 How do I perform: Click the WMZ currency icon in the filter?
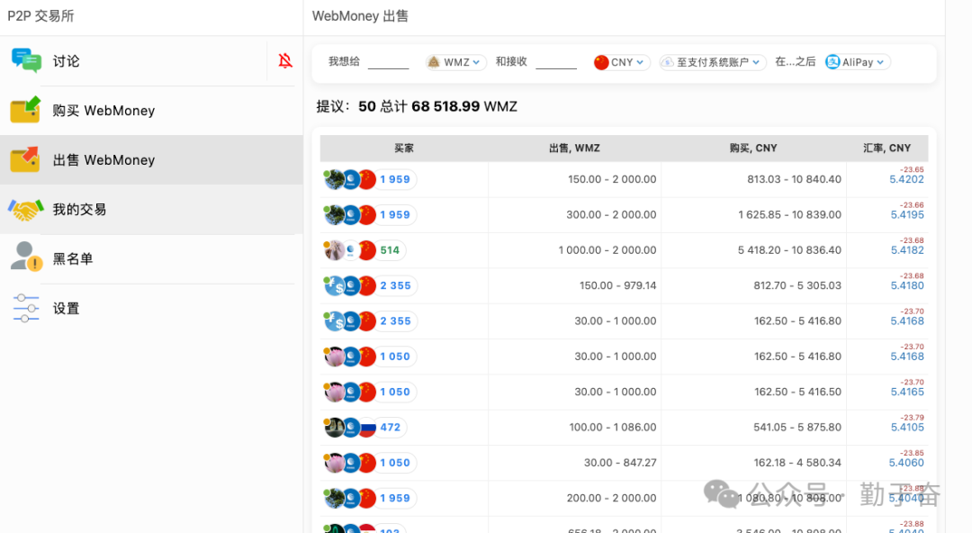tap(433, 62)
